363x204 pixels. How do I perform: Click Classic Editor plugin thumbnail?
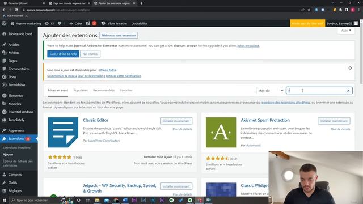click(63, 132)
